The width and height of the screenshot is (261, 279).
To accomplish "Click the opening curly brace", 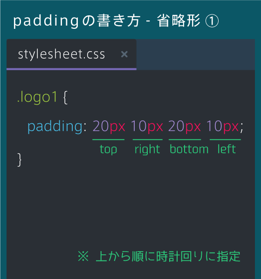I will pyautogui.click(x=65, y=98).
